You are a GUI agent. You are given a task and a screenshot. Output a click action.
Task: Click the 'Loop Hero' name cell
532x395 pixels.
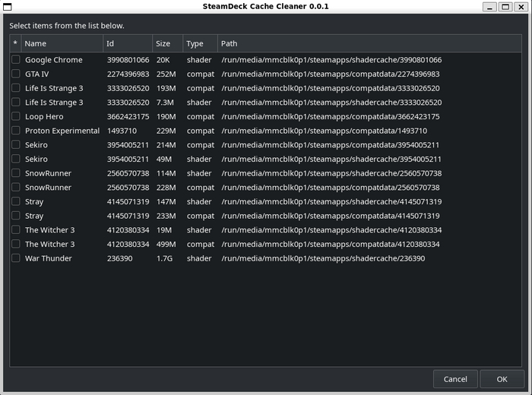point(44,117)
